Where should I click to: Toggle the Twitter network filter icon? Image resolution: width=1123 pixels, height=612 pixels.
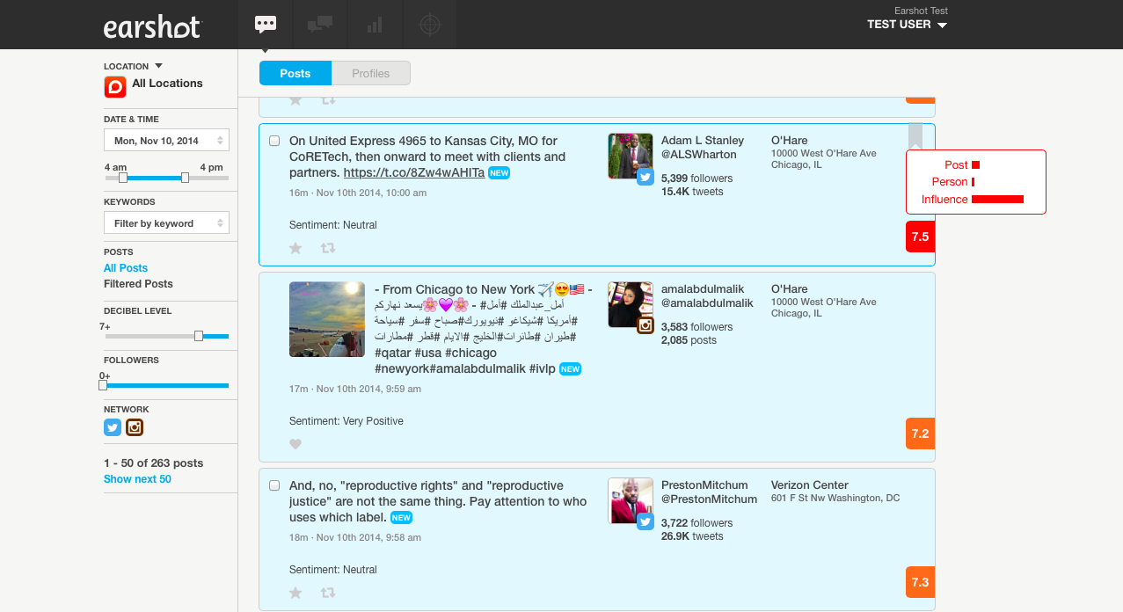point(113,427)
